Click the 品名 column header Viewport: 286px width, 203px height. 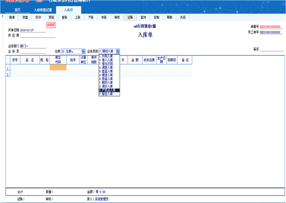[30, 60]
